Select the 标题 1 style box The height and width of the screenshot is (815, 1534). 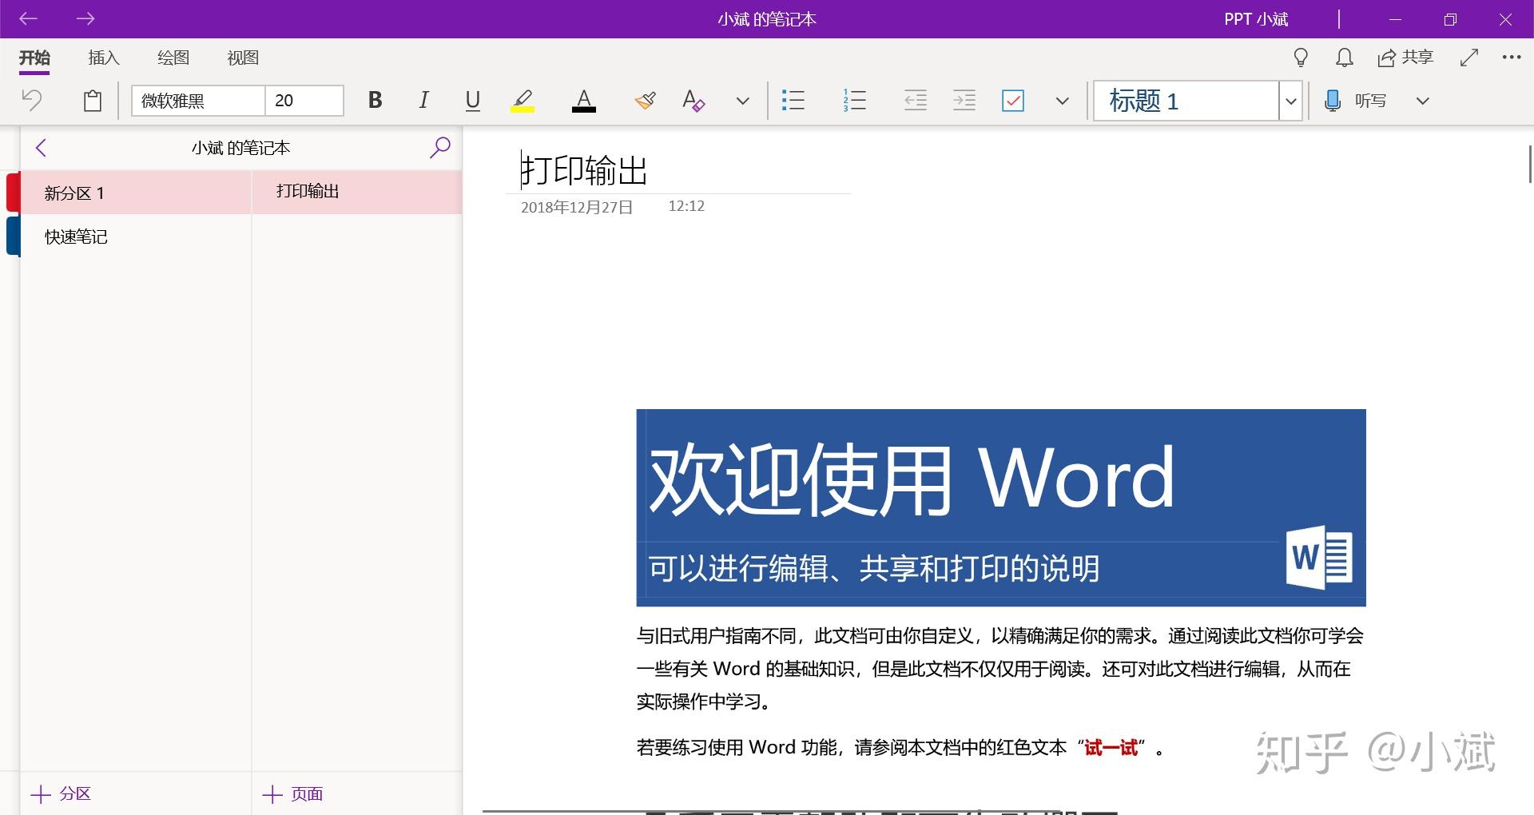pos(1186,101)
